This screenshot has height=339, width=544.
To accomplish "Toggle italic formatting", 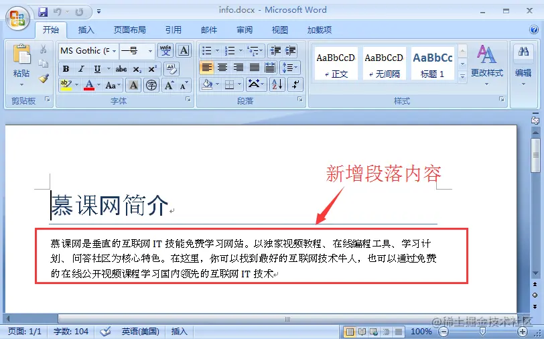I will 82,69.
